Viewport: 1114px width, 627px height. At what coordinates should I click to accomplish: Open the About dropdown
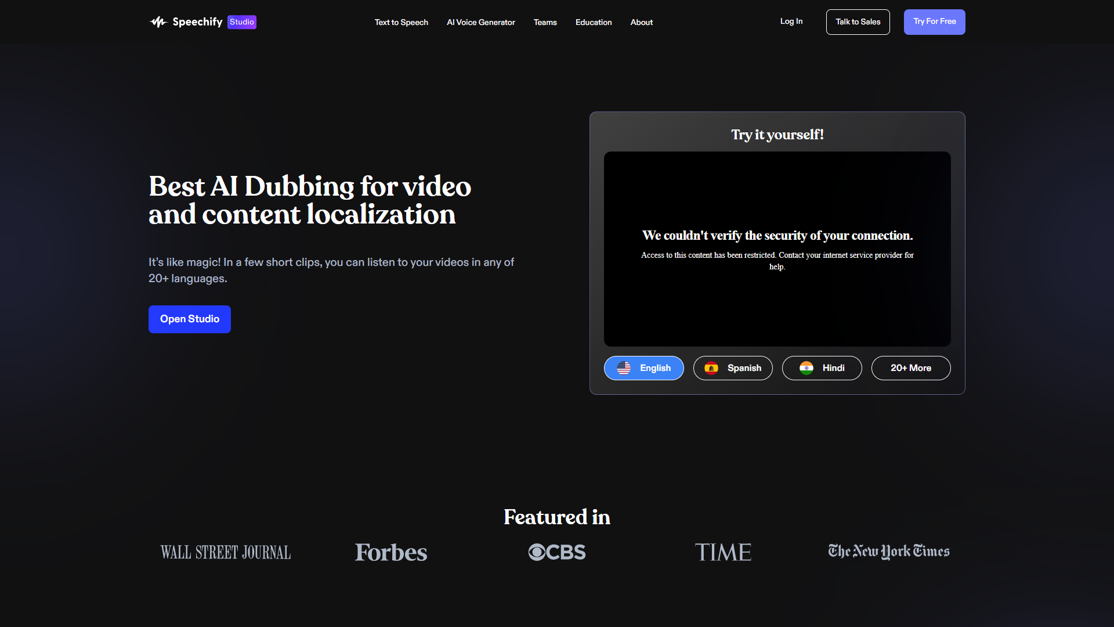click(x=641, y=22)
